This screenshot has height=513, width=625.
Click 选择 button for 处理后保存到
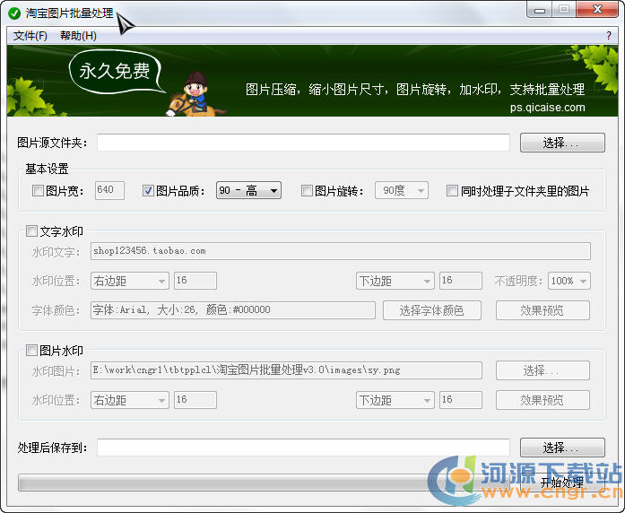pyautogui.click(x=561, y=448)
